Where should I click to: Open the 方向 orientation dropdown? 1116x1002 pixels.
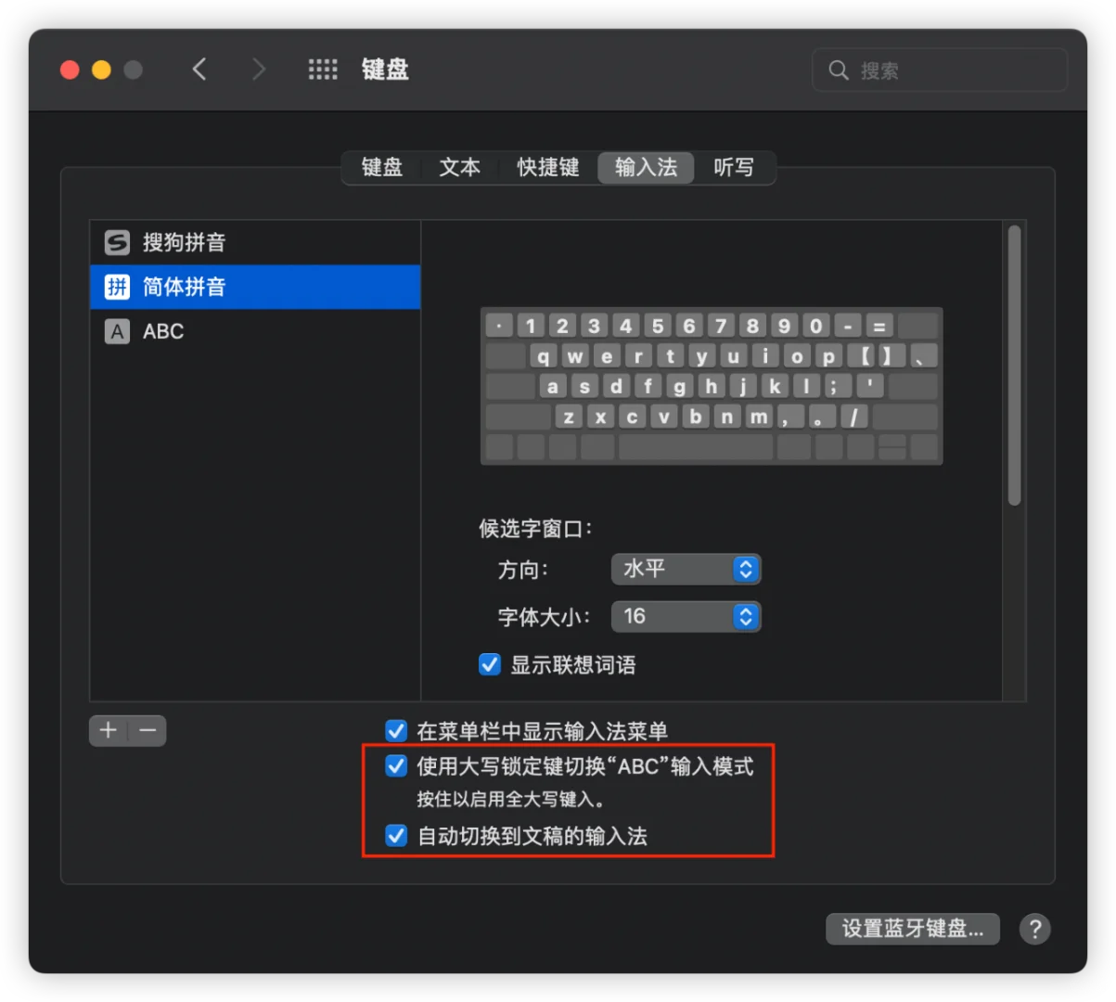(x=686, y=570)
